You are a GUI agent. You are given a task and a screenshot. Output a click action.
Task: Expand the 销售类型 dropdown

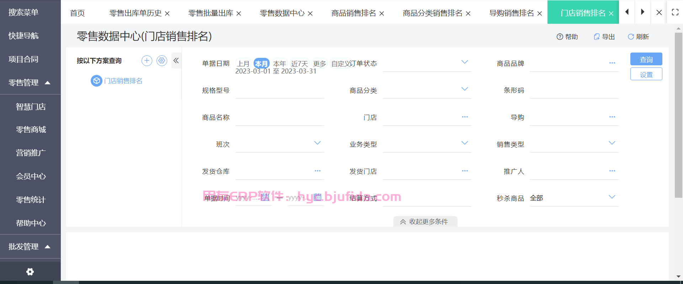click(612, 143)
